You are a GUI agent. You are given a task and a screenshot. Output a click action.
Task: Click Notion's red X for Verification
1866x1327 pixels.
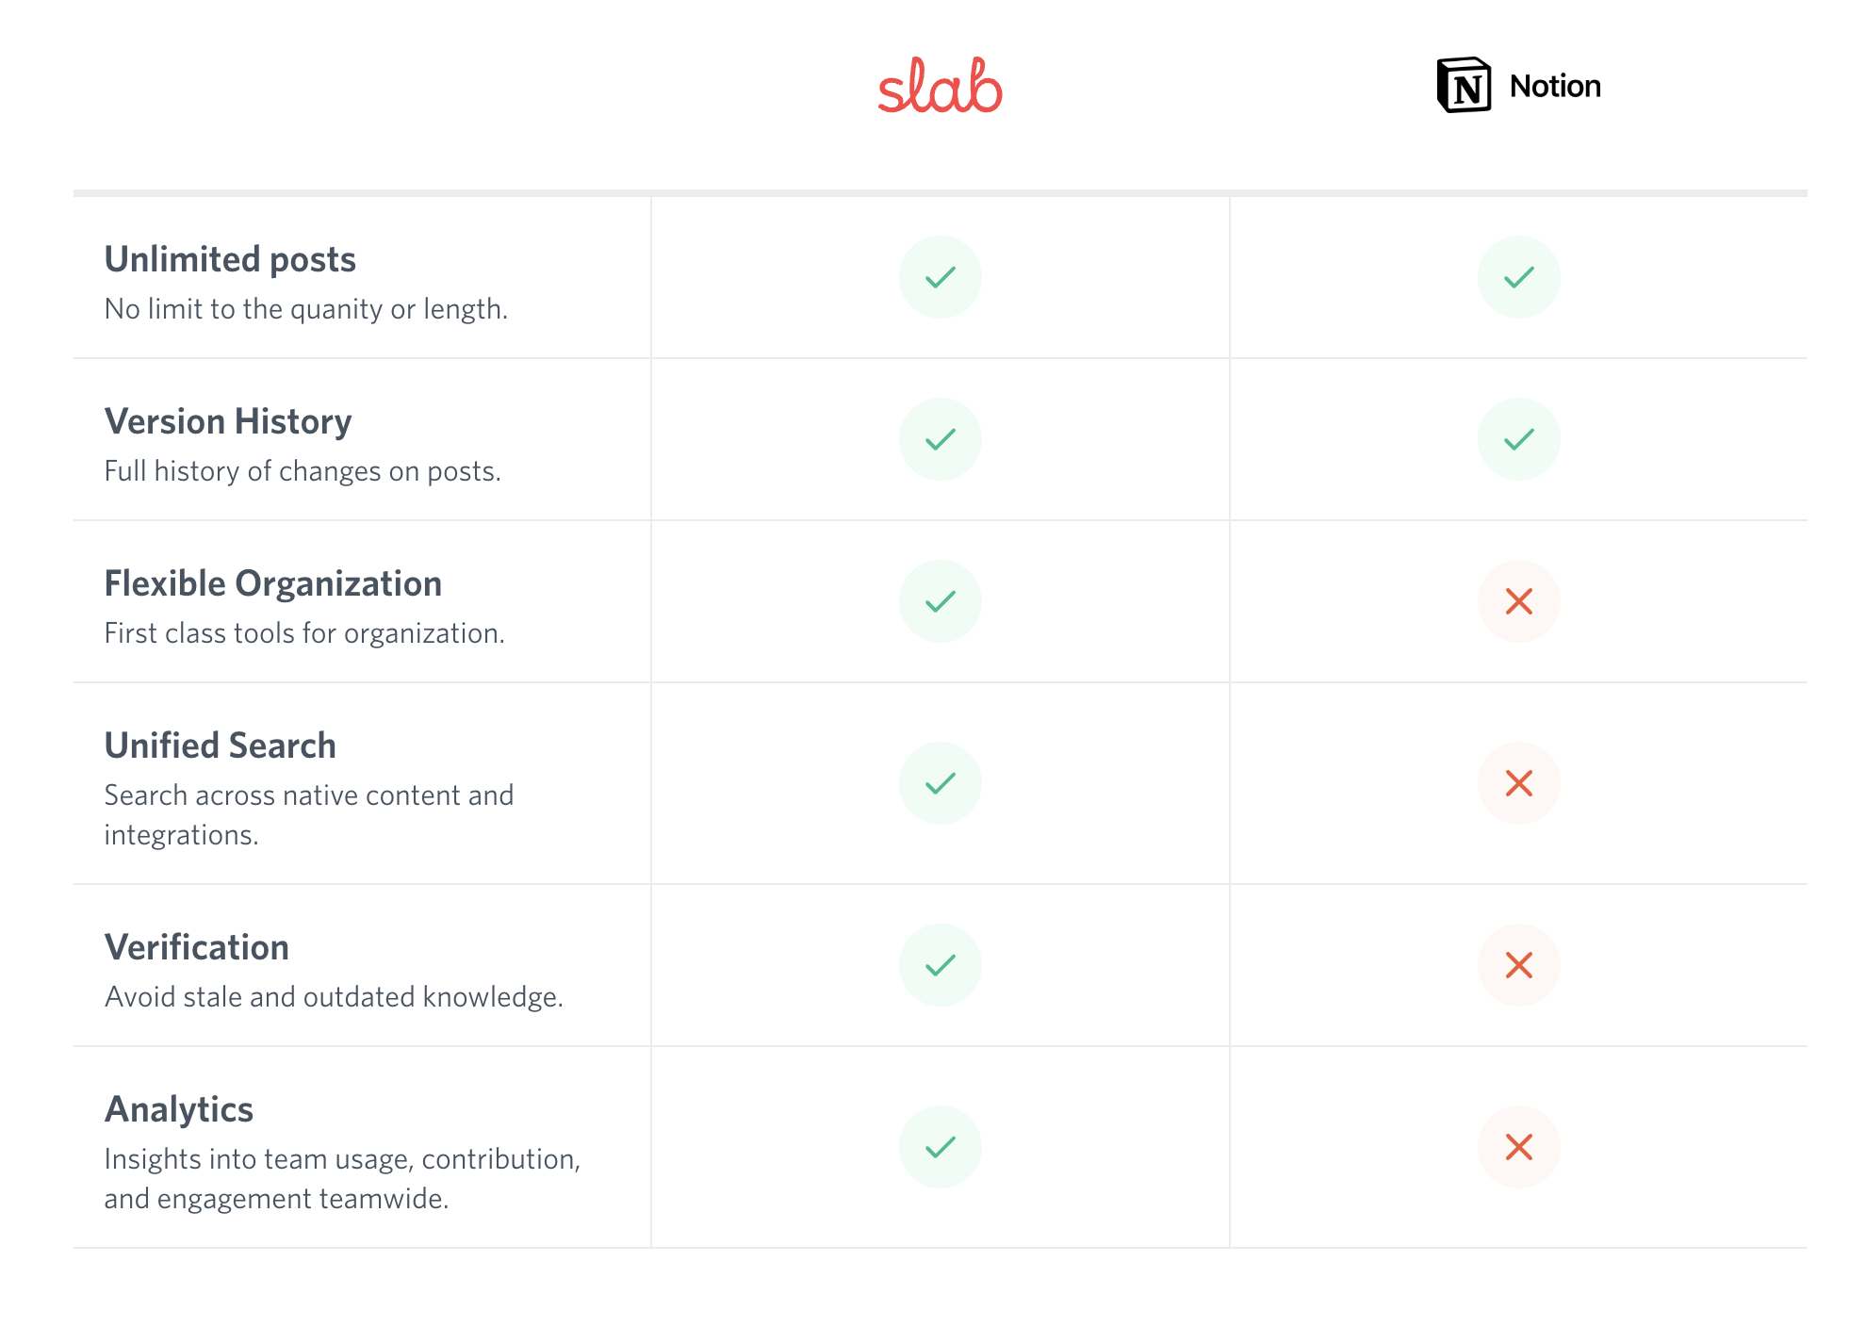[x=1518, y=965]
